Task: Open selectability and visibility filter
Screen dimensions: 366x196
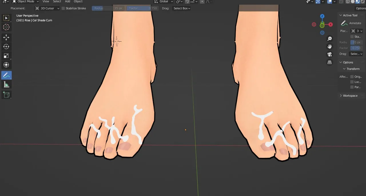Action: coord(309,2)
